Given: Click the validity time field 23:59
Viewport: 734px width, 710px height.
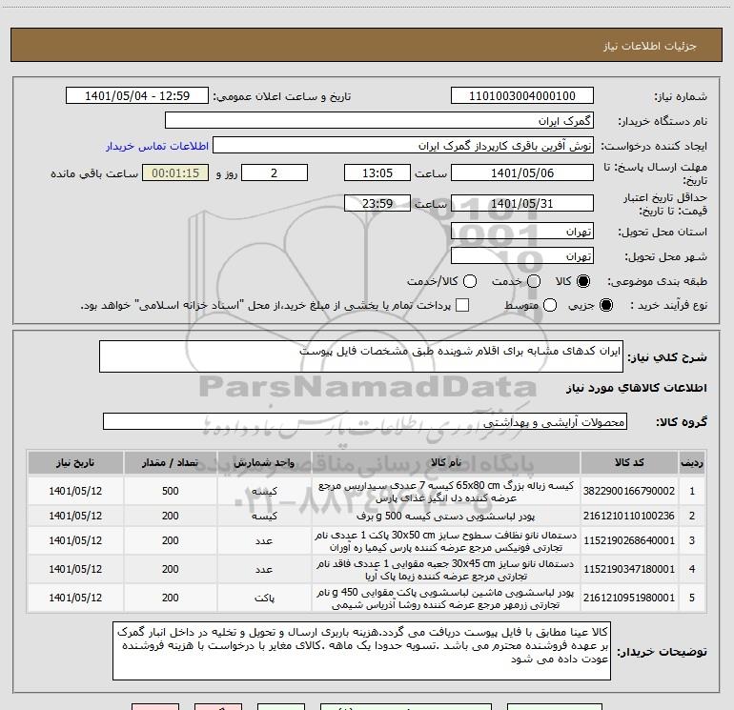Looking at the screenshot, I should (x=377, y=203).
